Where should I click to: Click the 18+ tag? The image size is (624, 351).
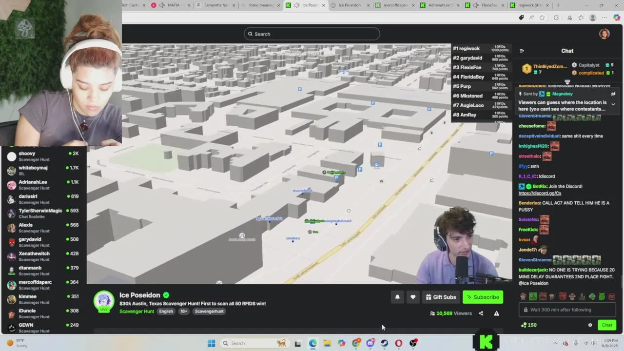coord(183,312)
